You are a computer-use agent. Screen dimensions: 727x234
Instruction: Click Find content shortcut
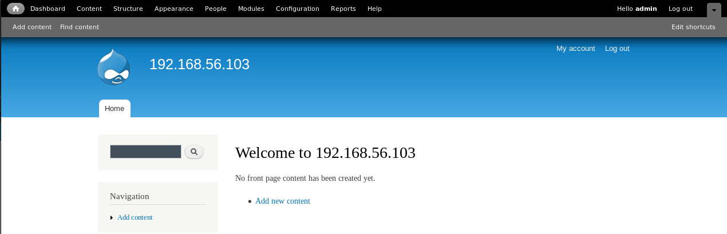coord(80,27)
